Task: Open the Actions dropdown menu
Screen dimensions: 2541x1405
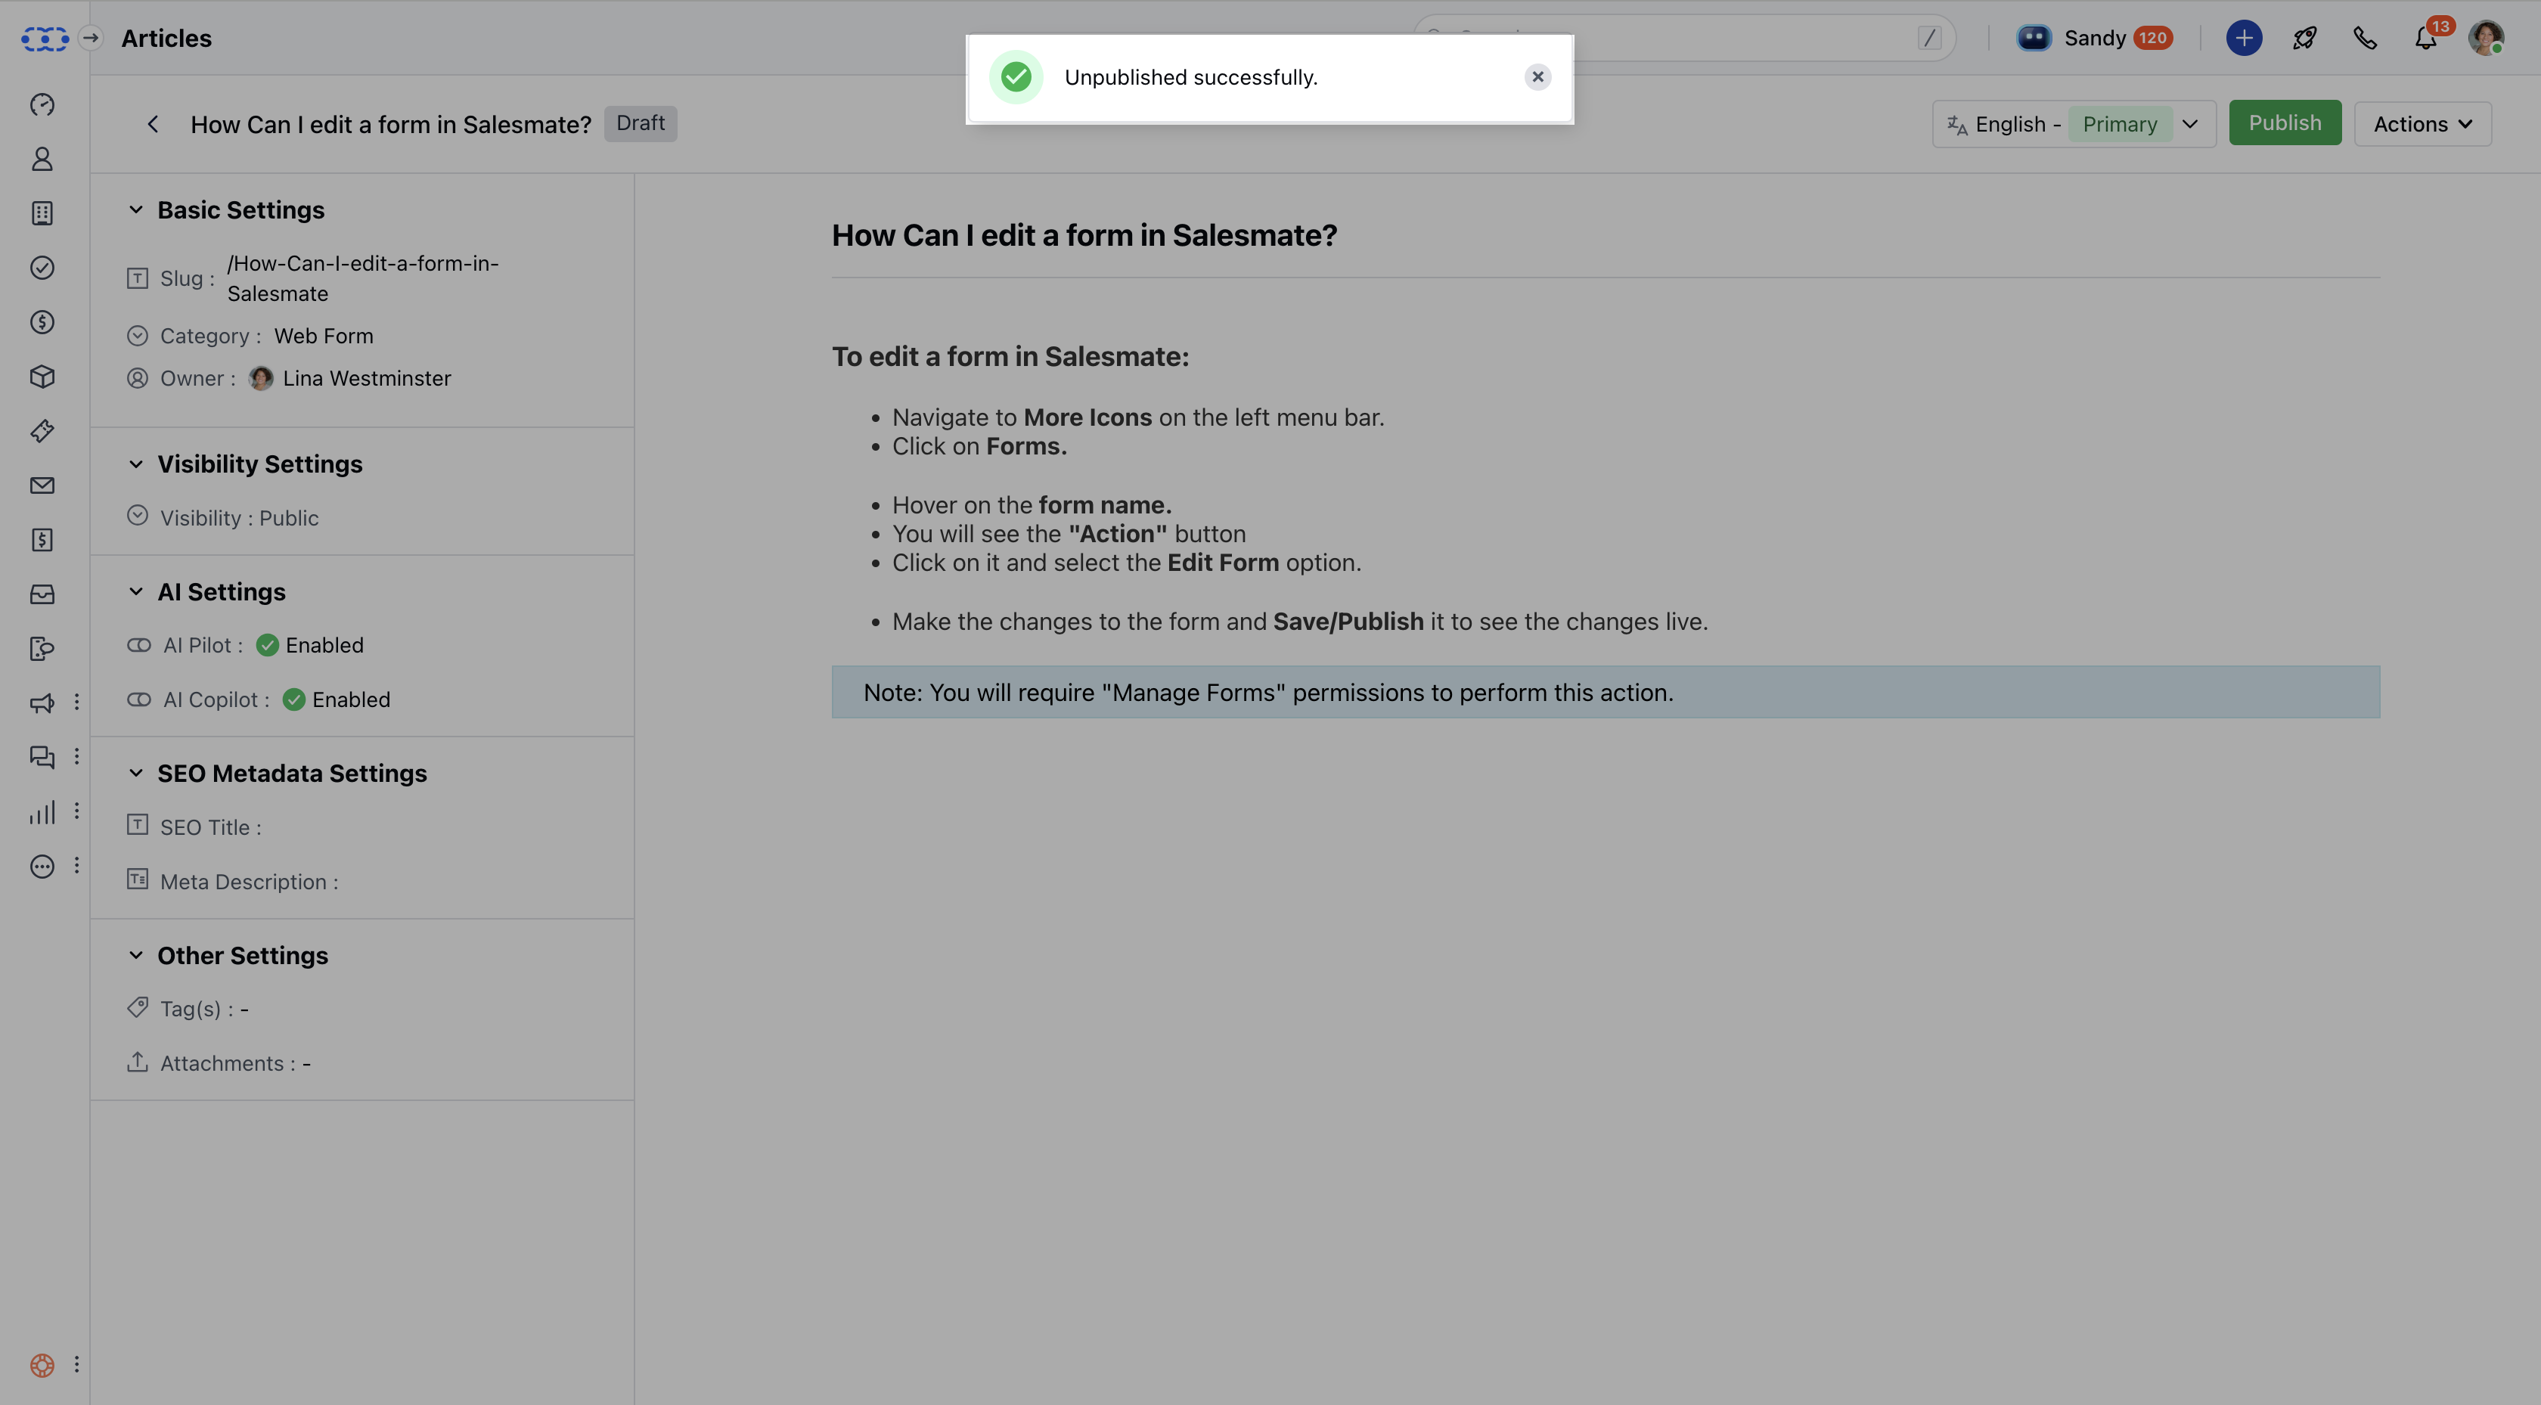Action: (2422, 124)
